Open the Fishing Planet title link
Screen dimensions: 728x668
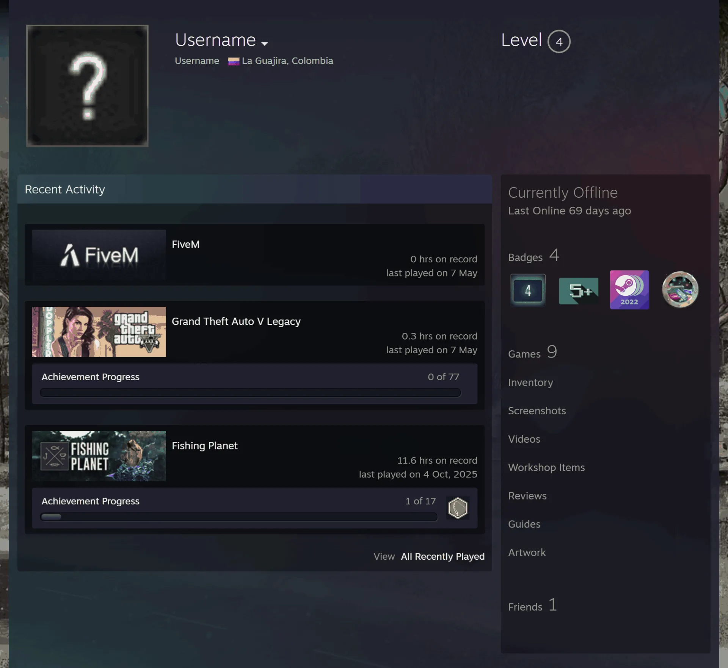click(x=205, y=445)
